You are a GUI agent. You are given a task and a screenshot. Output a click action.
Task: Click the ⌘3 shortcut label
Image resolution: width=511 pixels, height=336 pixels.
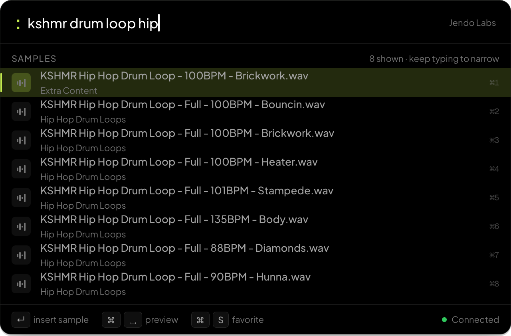coord(494,140)
